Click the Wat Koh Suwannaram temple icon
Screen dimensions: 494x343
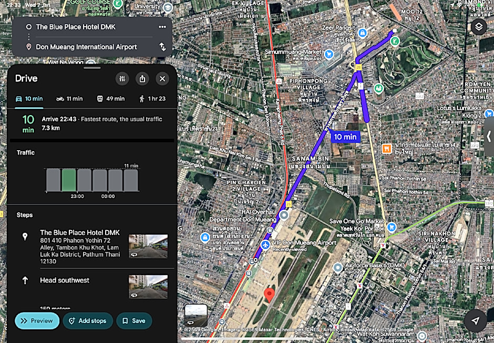(422, 336)
